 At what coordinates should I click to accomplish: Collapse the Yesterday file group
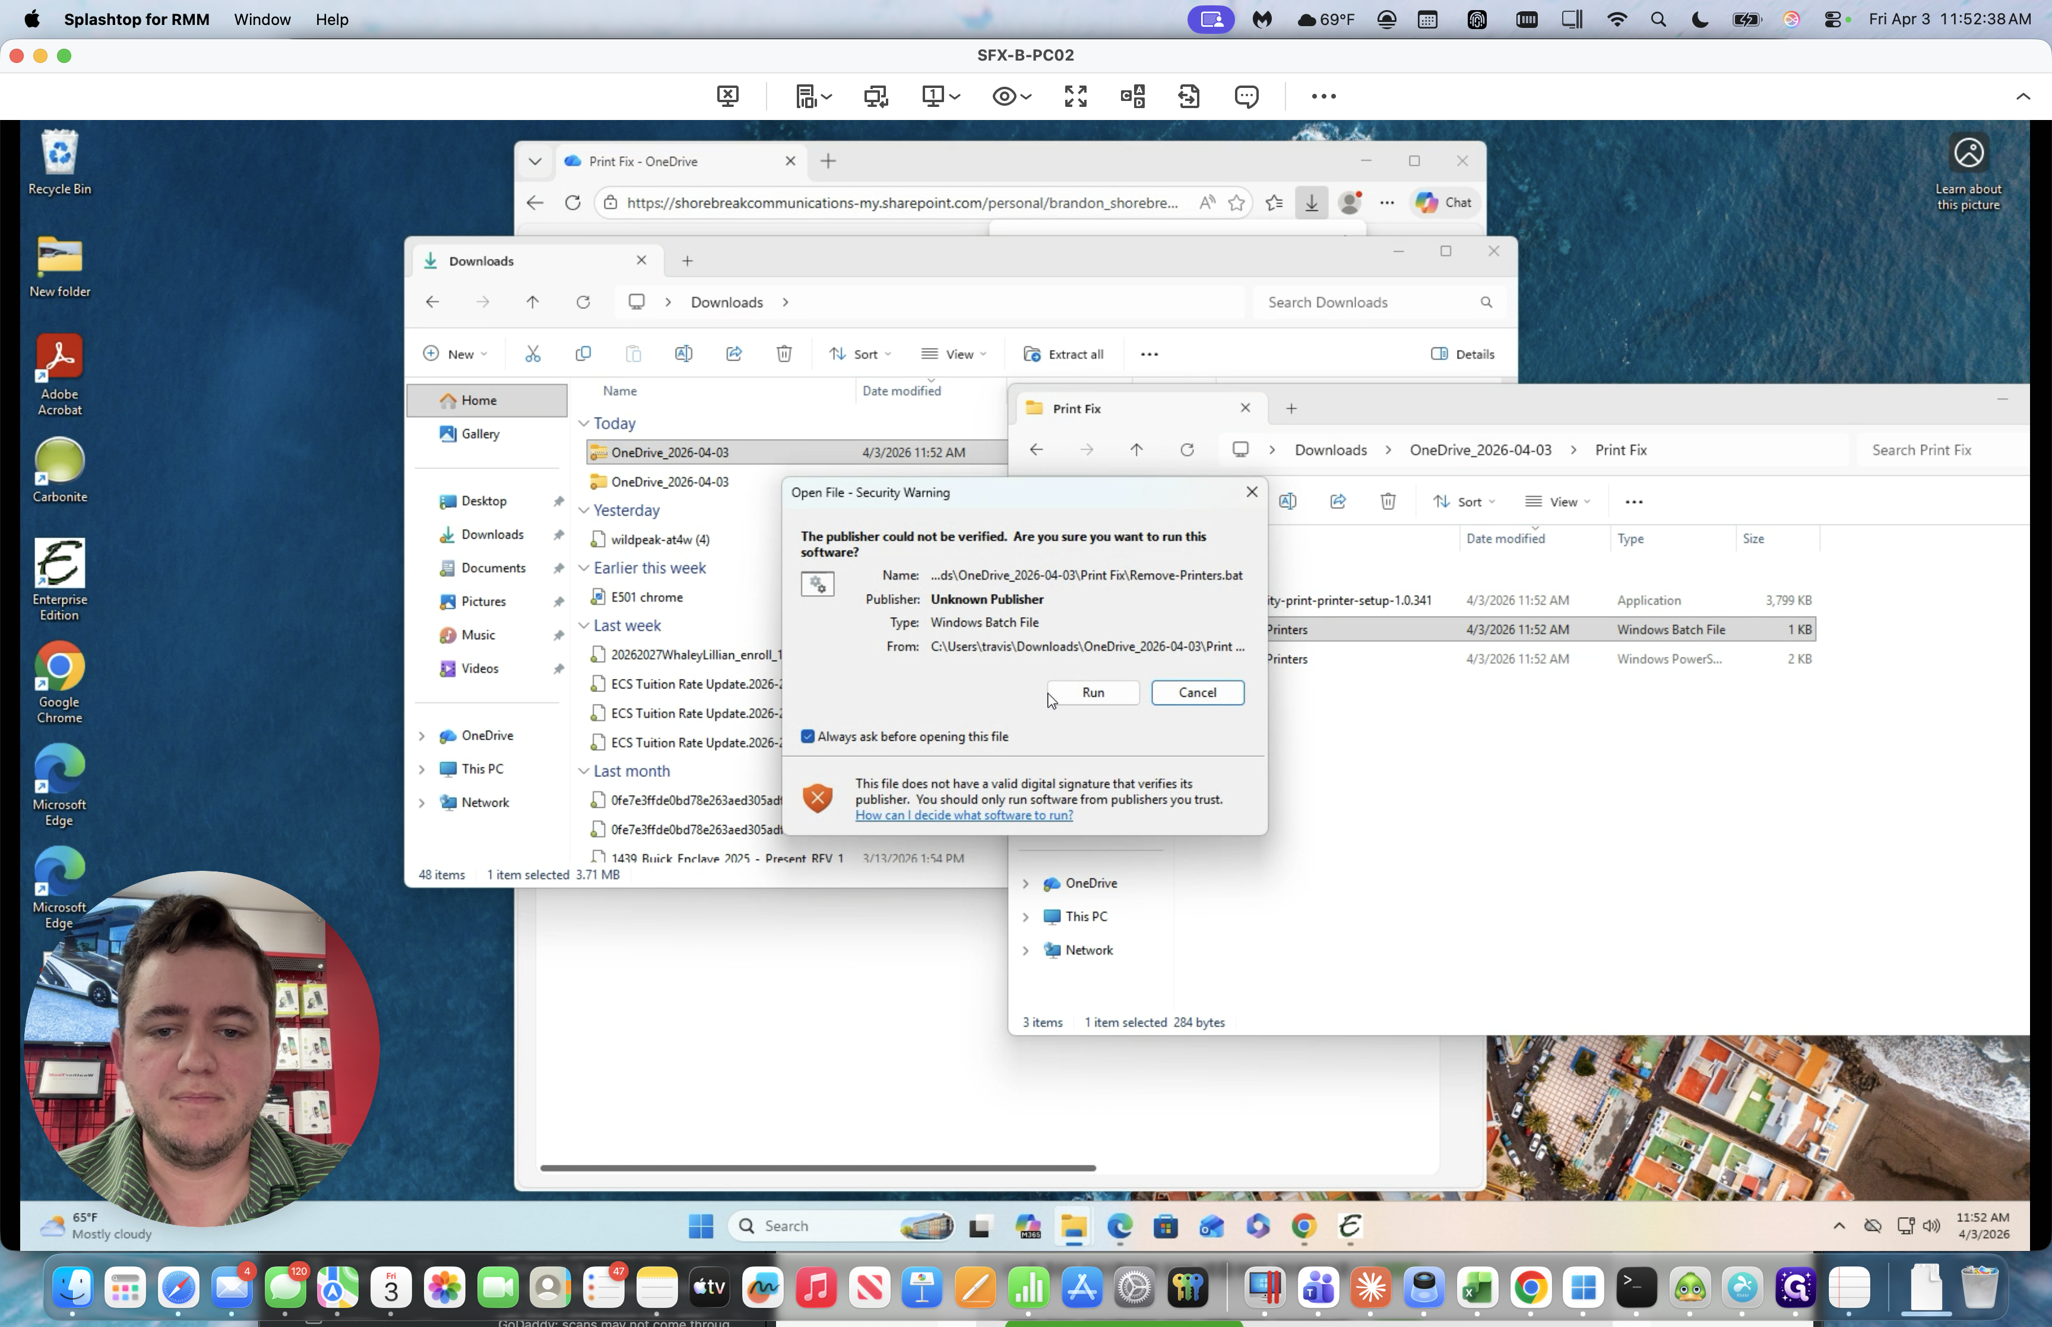(584, 510)
